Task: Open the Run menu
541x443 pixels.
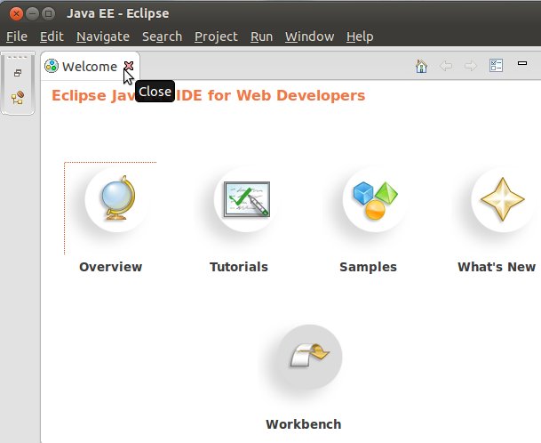Action: coord(261,36)
